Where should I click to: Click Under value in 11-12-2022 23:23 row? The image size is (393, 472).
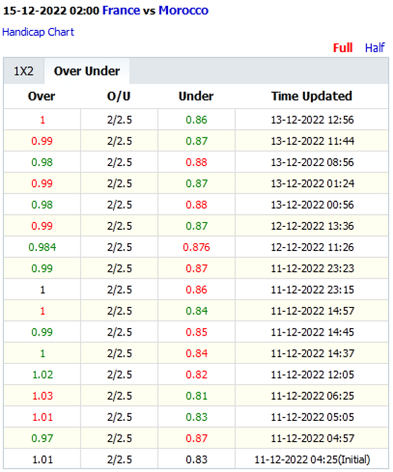[x=196, y=268]
